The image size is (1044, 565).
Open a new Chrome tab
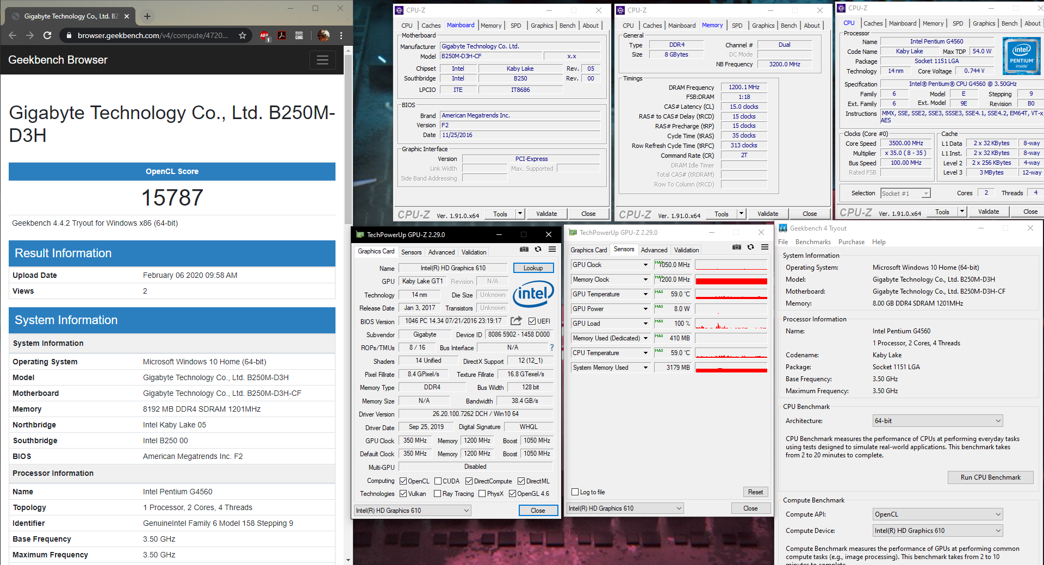[x=147, y=16]
